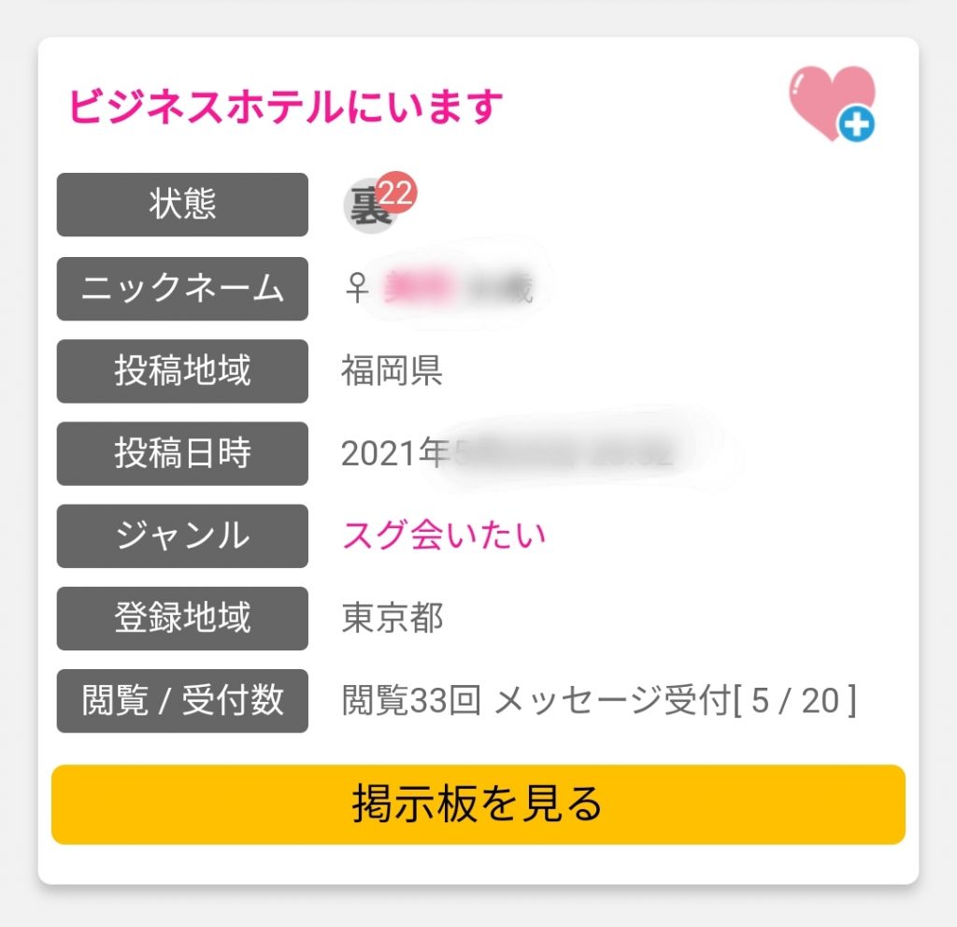This screenshot has width=957, height=927.
Task: Select the ニックネーム row label
Action: (182, 289)
